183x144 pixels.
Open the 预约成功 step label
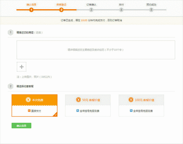151,5
